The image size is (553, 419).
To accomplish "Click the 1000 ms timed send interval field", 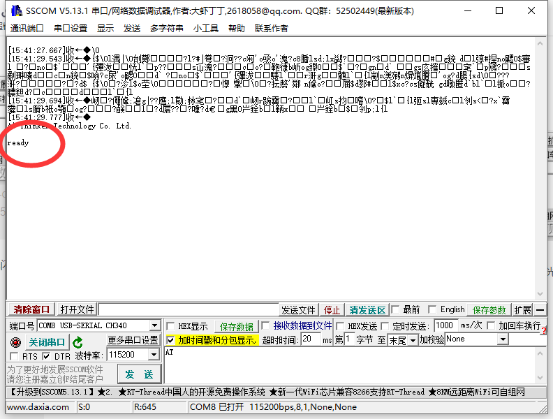I will click(x=446, y=325).
